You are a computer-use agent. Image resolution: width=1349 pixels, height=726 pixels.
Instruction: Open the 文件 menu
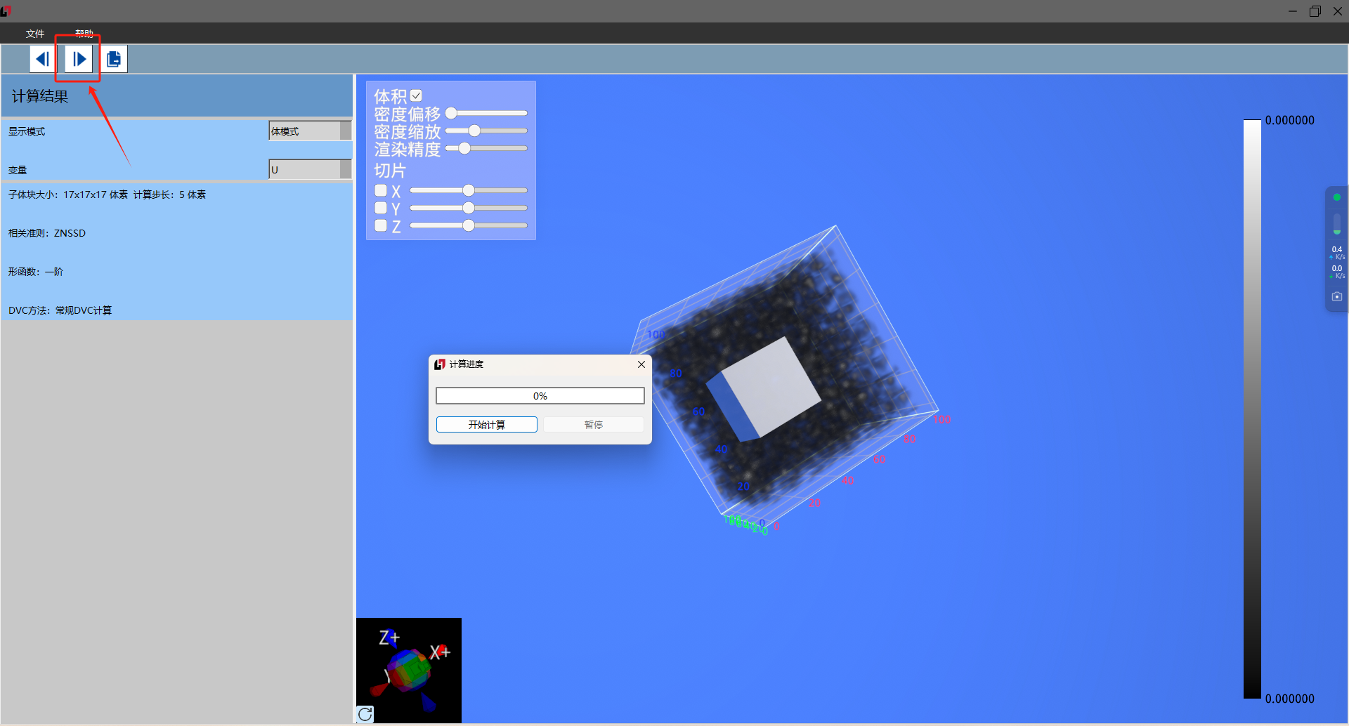click(35, 34)
